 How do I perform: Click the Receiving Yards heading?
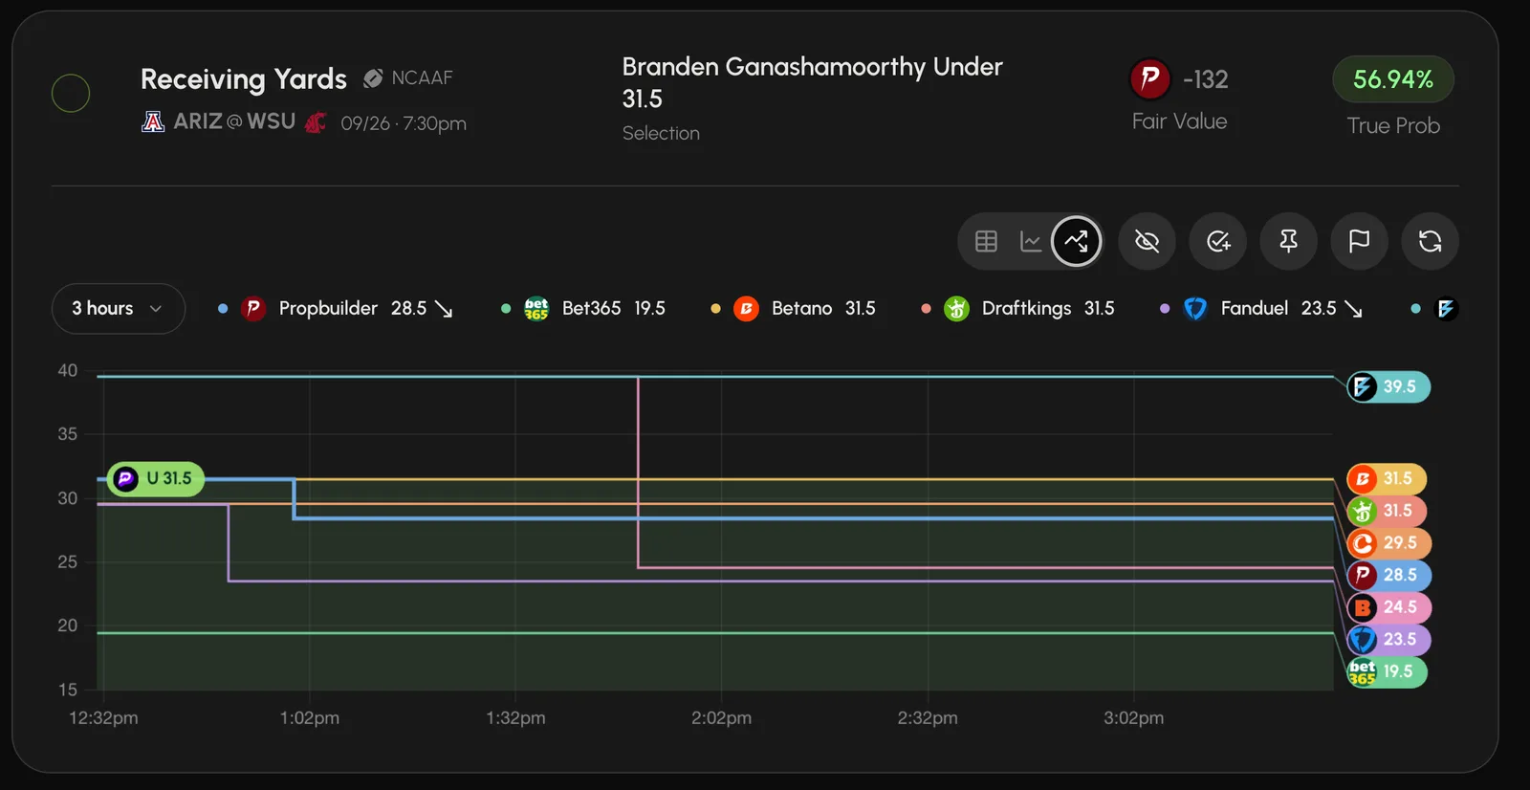[244, 78]
